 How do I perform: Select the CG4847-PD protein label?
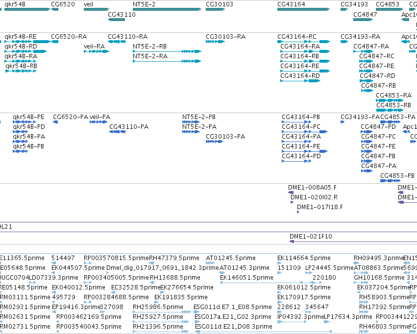click(378, 127)
